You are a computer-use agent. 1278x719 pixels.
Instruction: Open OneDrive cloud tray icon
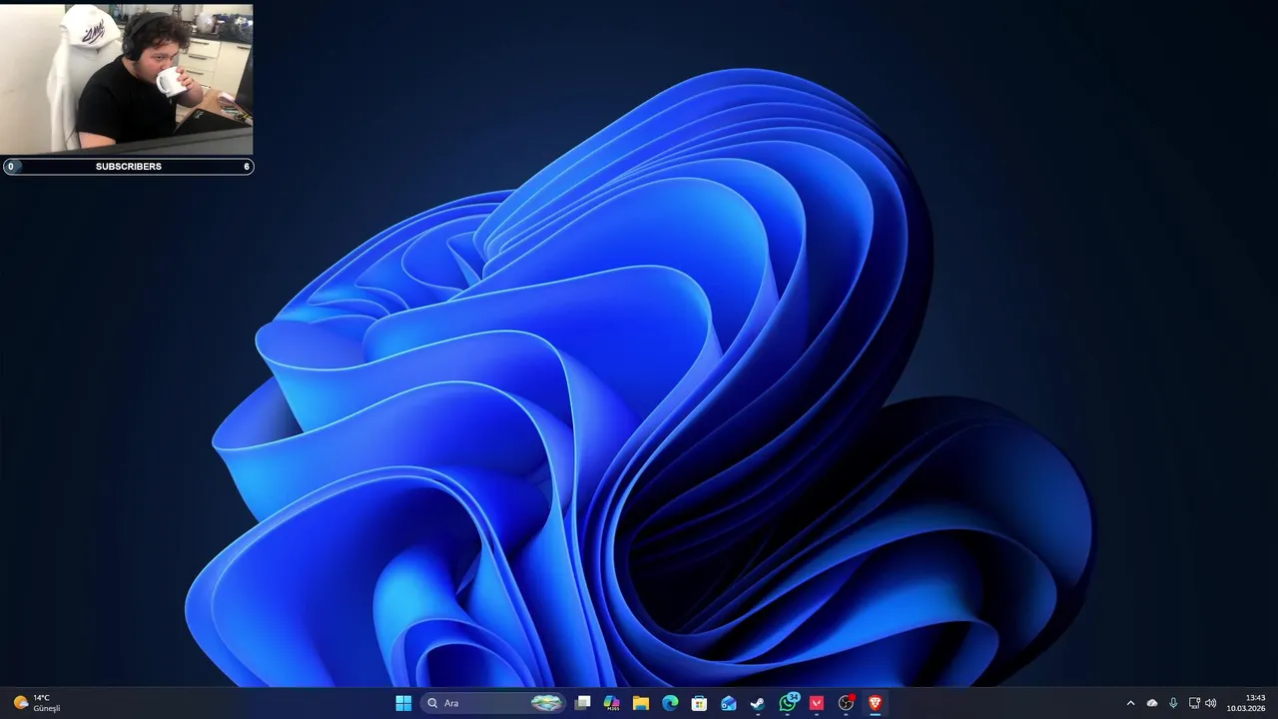[x=1152, y=703]
